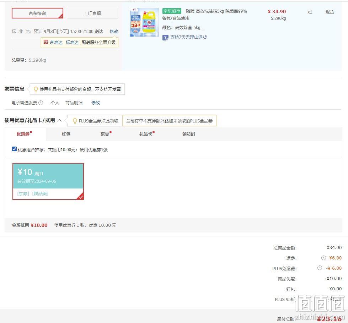Click the 红包 -¥0.00 value

334,289
